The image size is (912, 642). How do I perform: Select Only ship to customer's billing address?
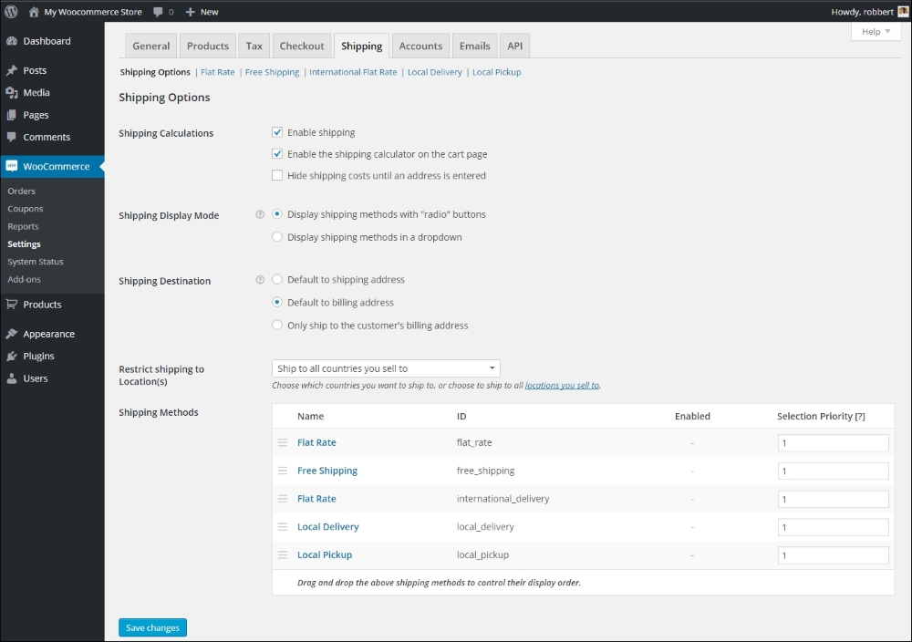coord(277,326)
